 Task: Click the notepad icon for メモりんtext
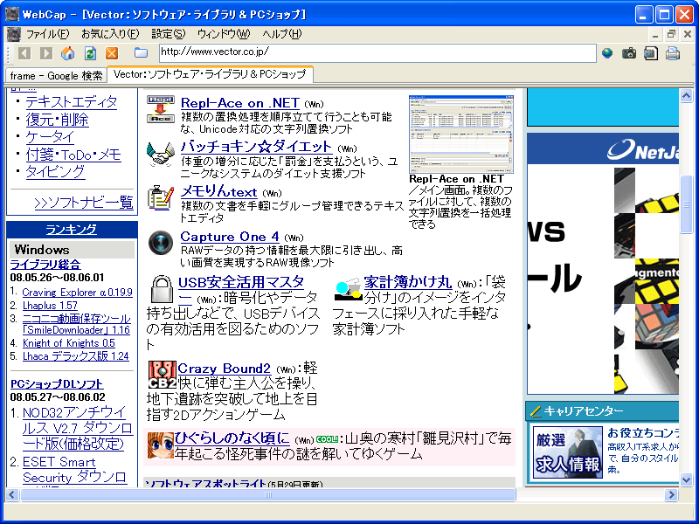tap(161, 198)
